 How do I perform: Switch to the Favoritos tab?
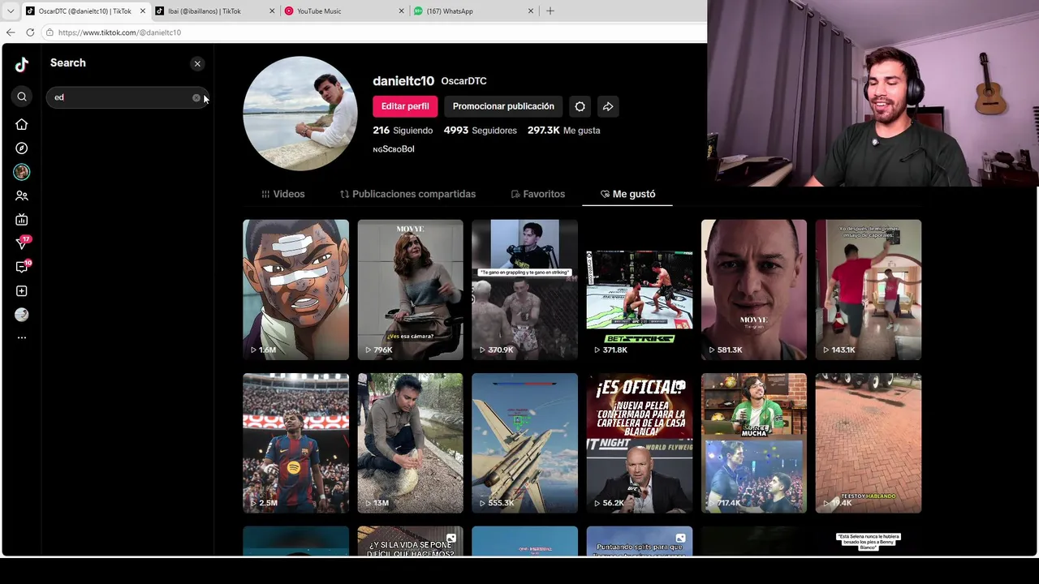click(537, 194)
